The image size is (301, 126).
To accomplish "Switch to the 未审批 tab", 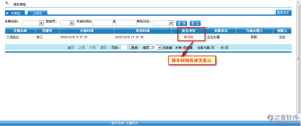I will tap(15, 13).
